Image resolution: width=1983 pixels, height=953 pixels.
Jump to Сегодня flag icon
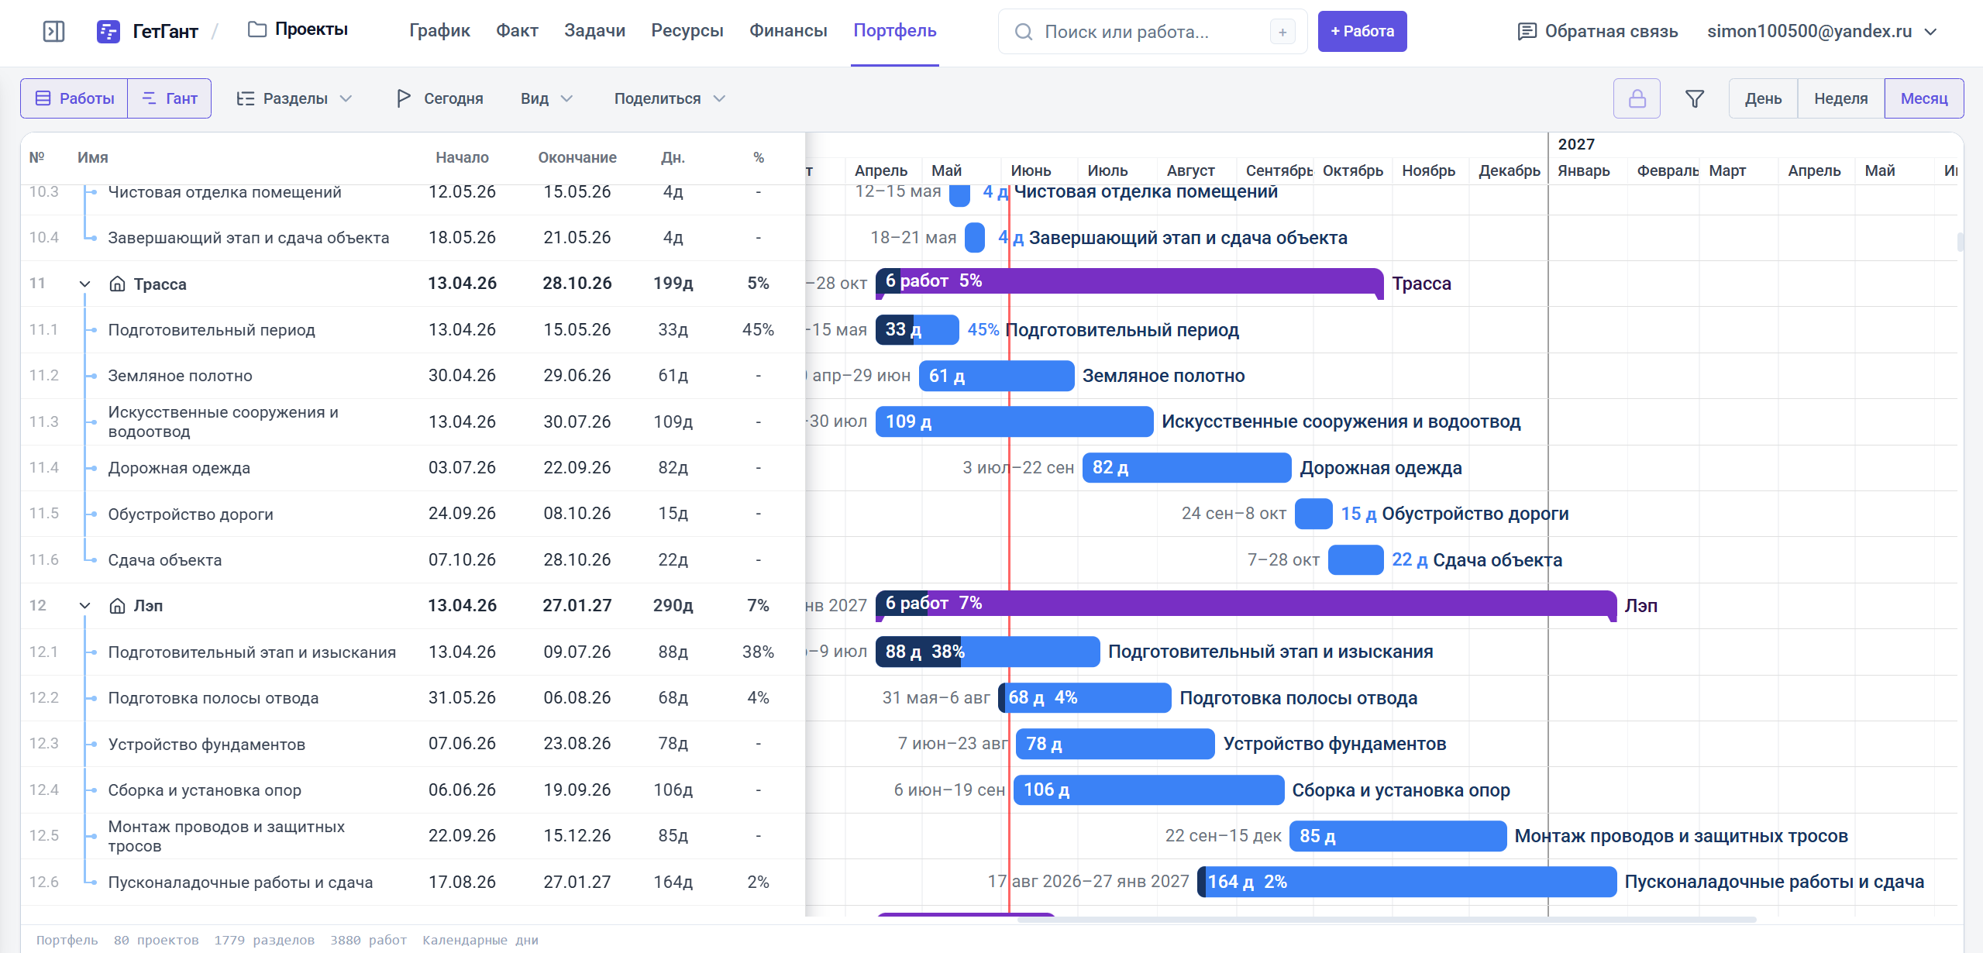[403, 98]
